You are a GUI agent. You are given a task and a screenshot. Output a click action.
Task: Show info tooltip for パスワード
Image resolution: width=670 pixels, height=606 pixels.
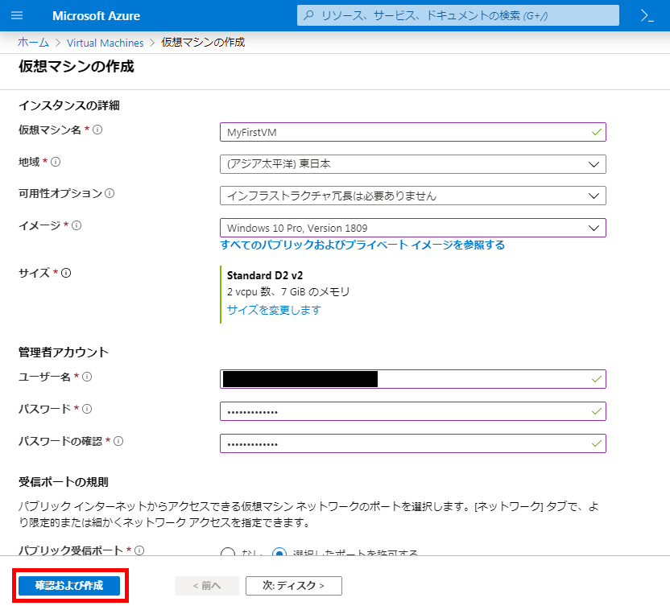click(87, 409)
